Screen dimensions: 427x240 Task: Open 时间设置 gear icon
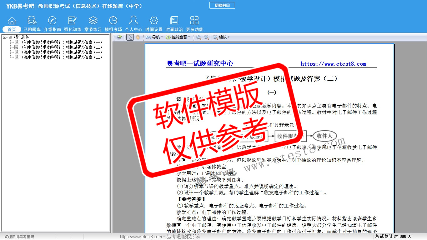coord(154,21)
